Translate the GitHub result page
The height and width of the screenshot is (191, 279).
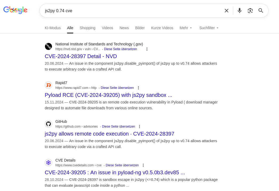pyautogui.click(x=118, y=127)
